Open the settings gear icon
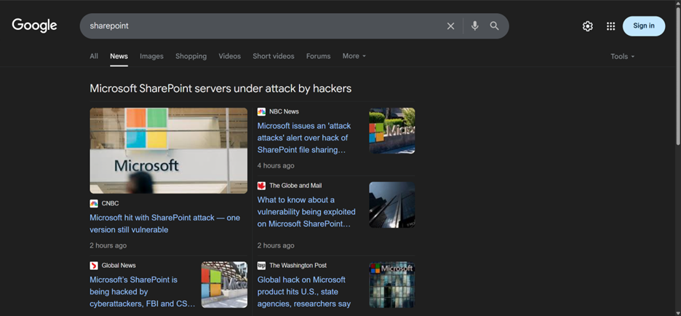Screen dimensions: 681x316 point(587,26)
